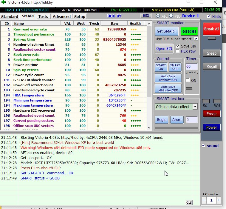Click the Wrt indicator box
This screenshot has width=226, height=209.
click(217, 101)
